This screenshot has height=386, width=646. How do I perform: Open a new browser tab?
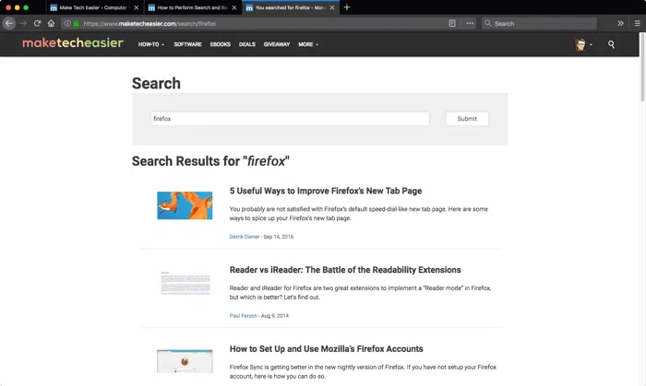(346, 7)
